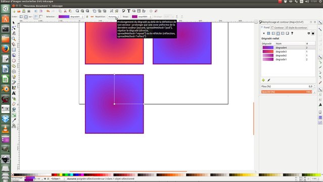Toggle create gradient on stroke
323x182 pixels.
click(41, 17)
